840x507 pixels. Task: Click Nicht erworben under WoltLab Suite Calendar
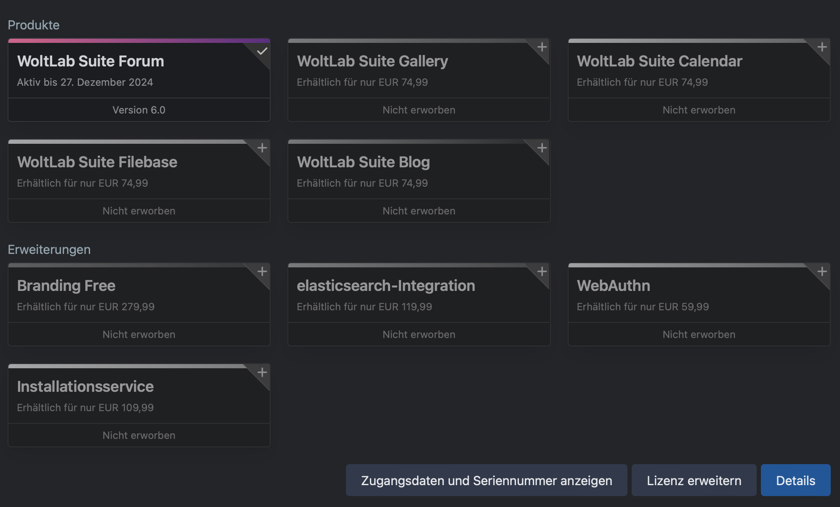tap(699, 110)
